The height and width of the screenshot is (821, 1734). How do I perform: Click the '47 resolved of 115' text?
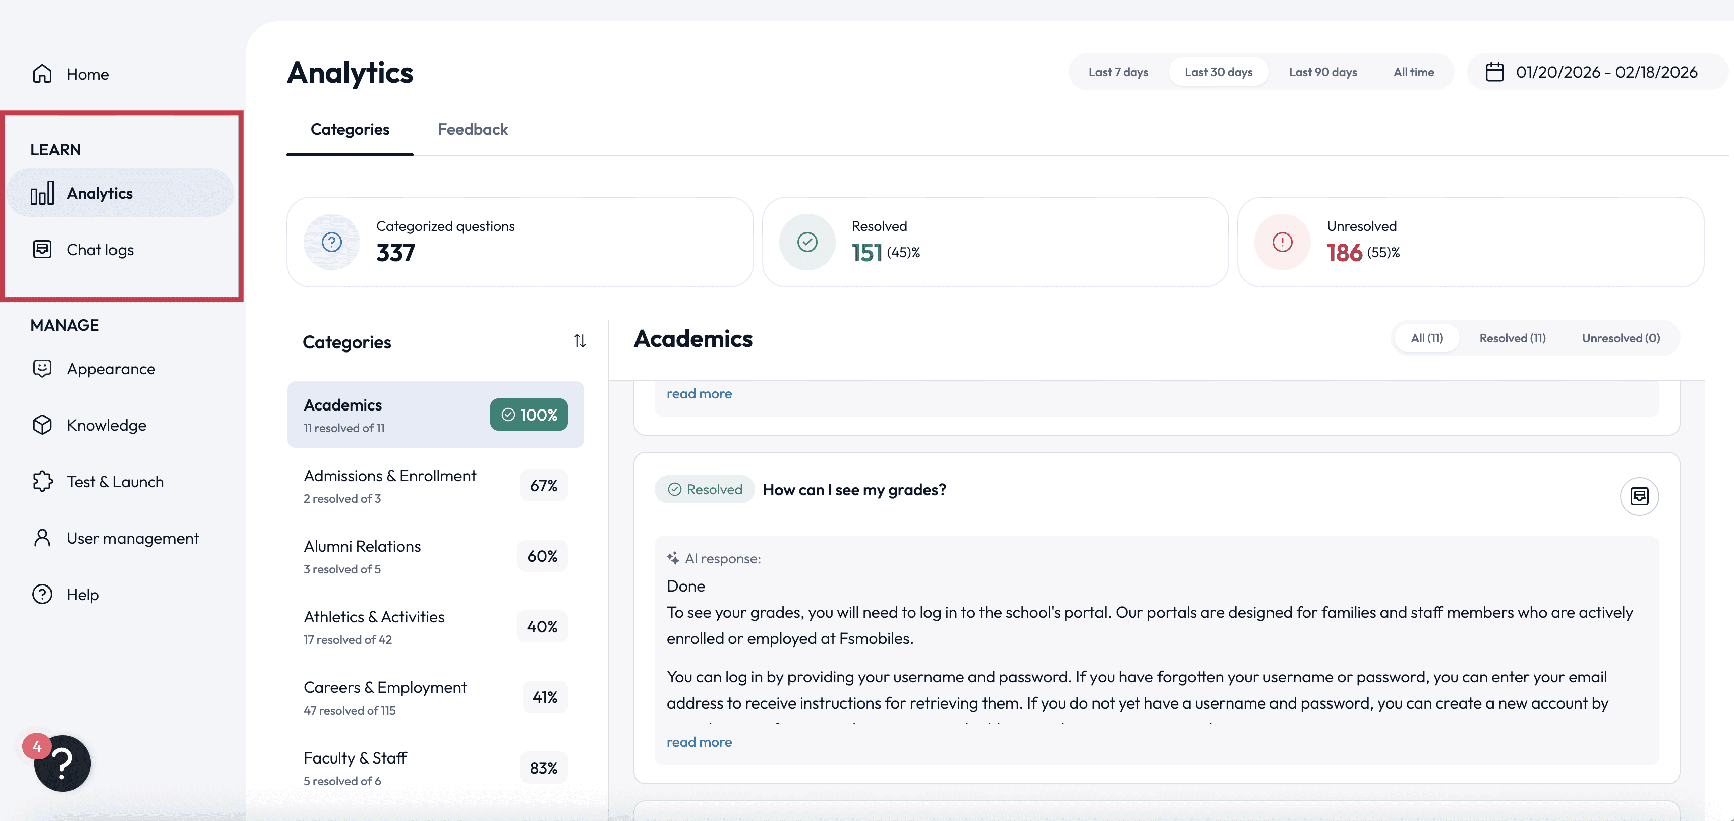(350, 710)
